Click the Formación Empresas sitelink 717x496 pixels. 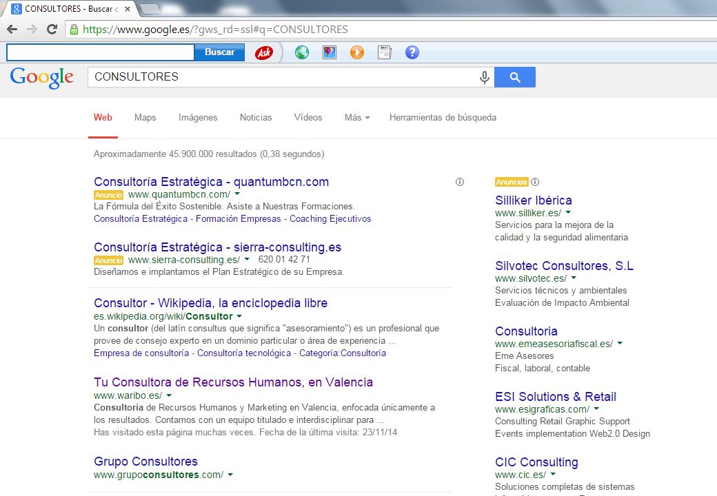(239, 219)
